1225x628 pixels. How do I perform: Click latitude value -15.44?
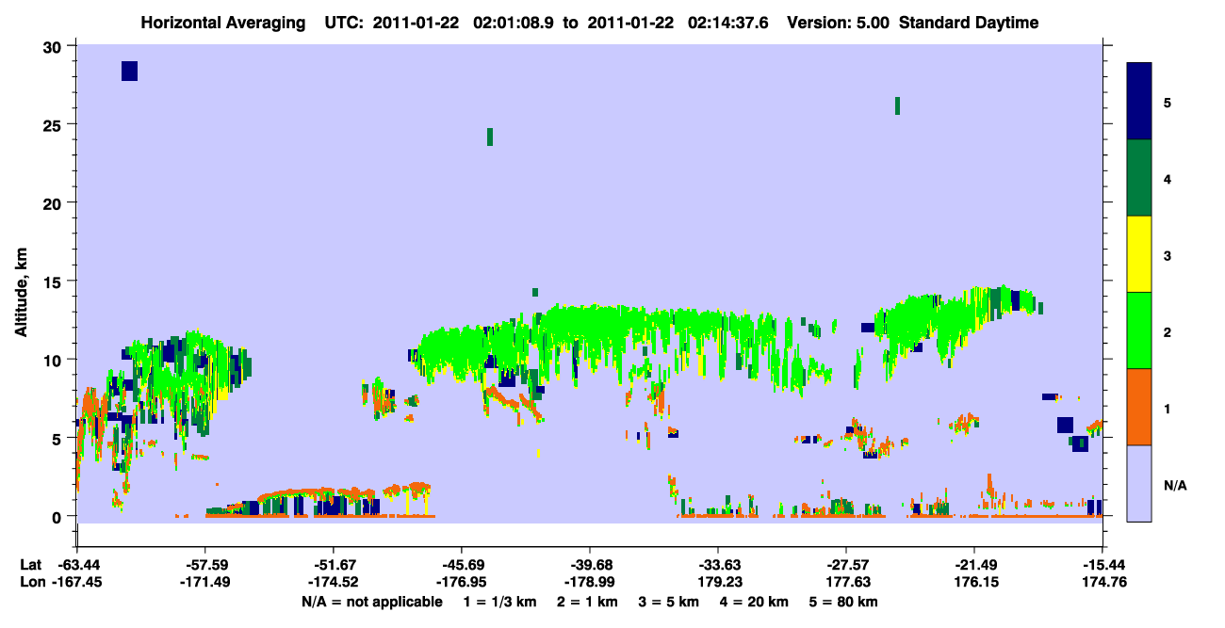[1102, 565]
